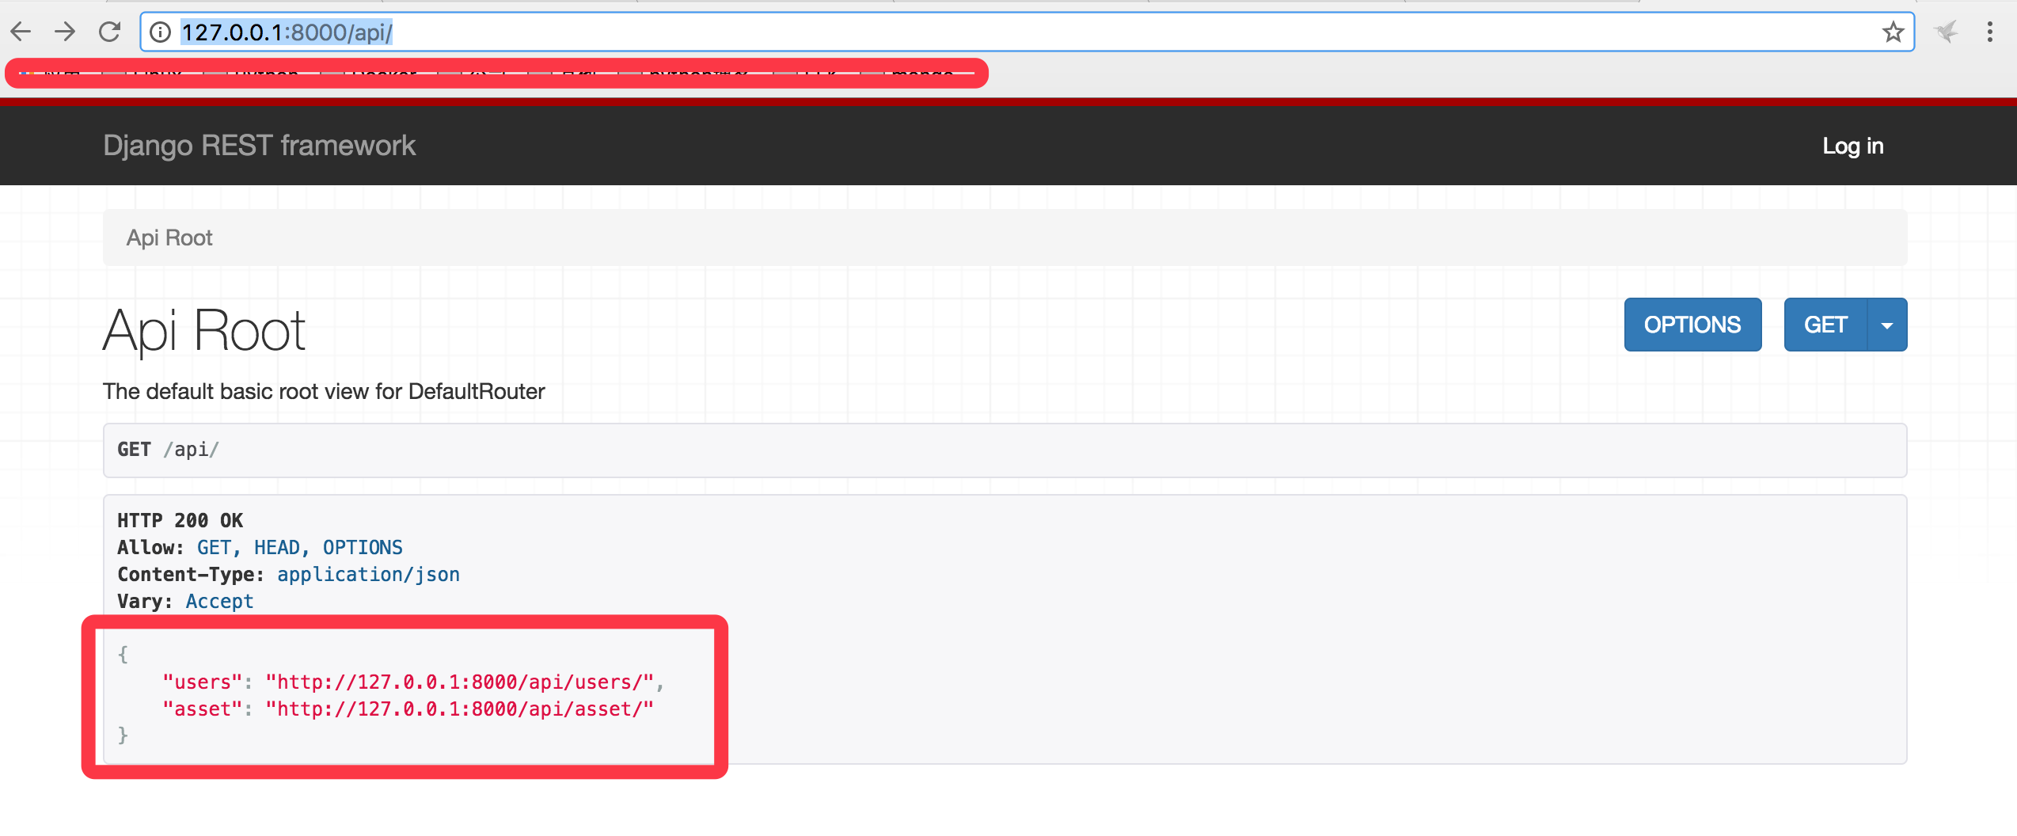This screenshot has height=836, width=2017.
Task: Open the bird extension icon beside address bar
Action: coord(1946,32)
